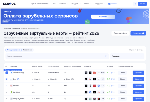Click the search magnifier icon in search field
The width and height of the screenshot is (150, 102).
(x=106, y=56)
